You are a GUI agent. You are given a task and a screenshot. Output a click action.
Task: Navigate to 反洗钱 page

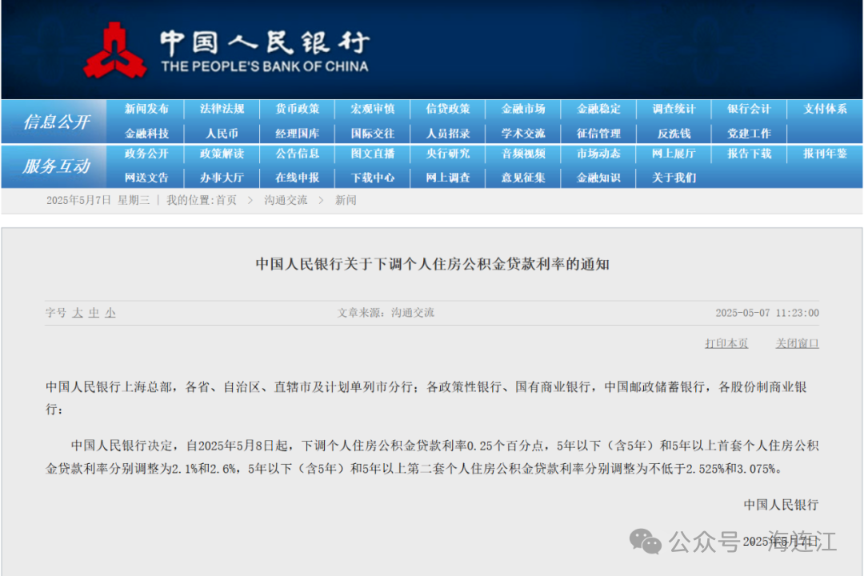[674, 134]
